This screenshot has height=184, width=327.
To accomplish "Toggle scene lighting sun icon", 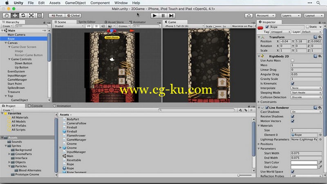I will (96, 26).
